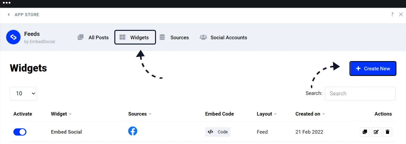Sort by the Sources column

tap(139, 114)
